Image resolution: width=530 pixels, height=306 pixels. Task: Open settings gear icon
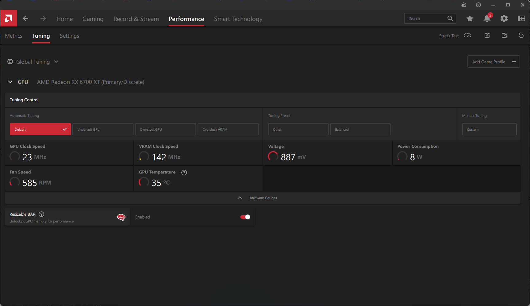[x=504, y=19]
